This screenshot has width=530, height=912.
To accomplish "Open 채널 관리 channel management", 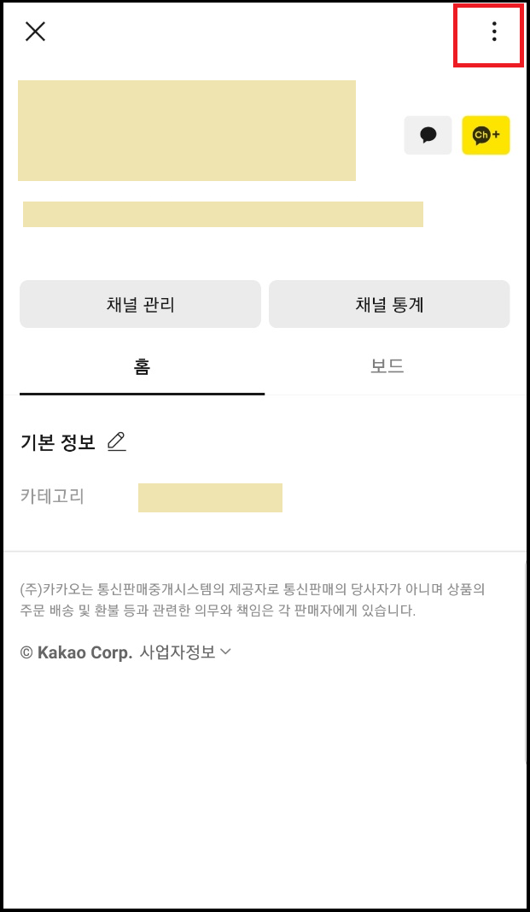I will (x=141, y=303).
